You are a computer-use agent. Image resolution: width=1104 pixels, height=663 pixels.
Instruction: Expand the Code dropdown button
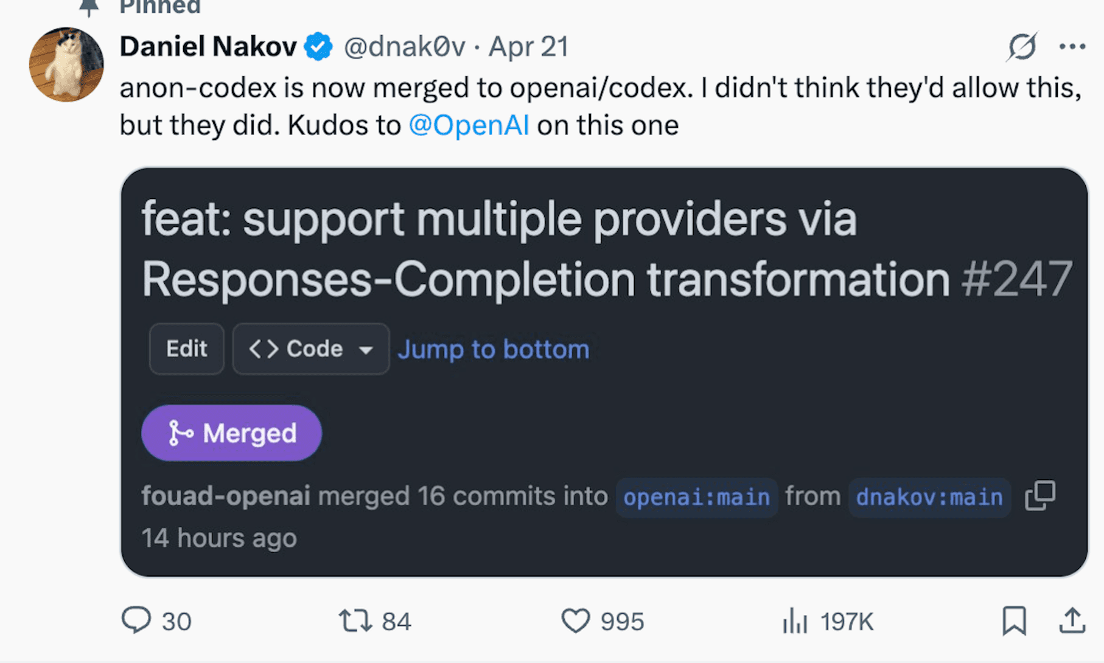tap(310, 349)
